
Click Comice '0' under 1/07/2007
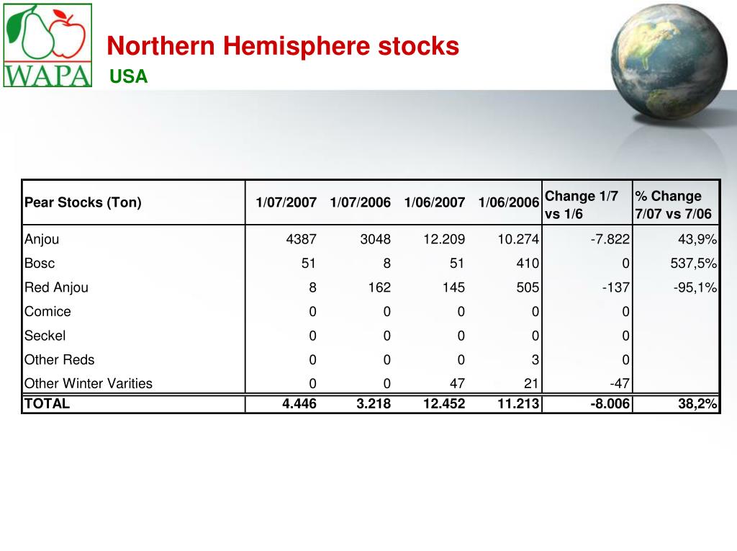[x=312, y=311]
